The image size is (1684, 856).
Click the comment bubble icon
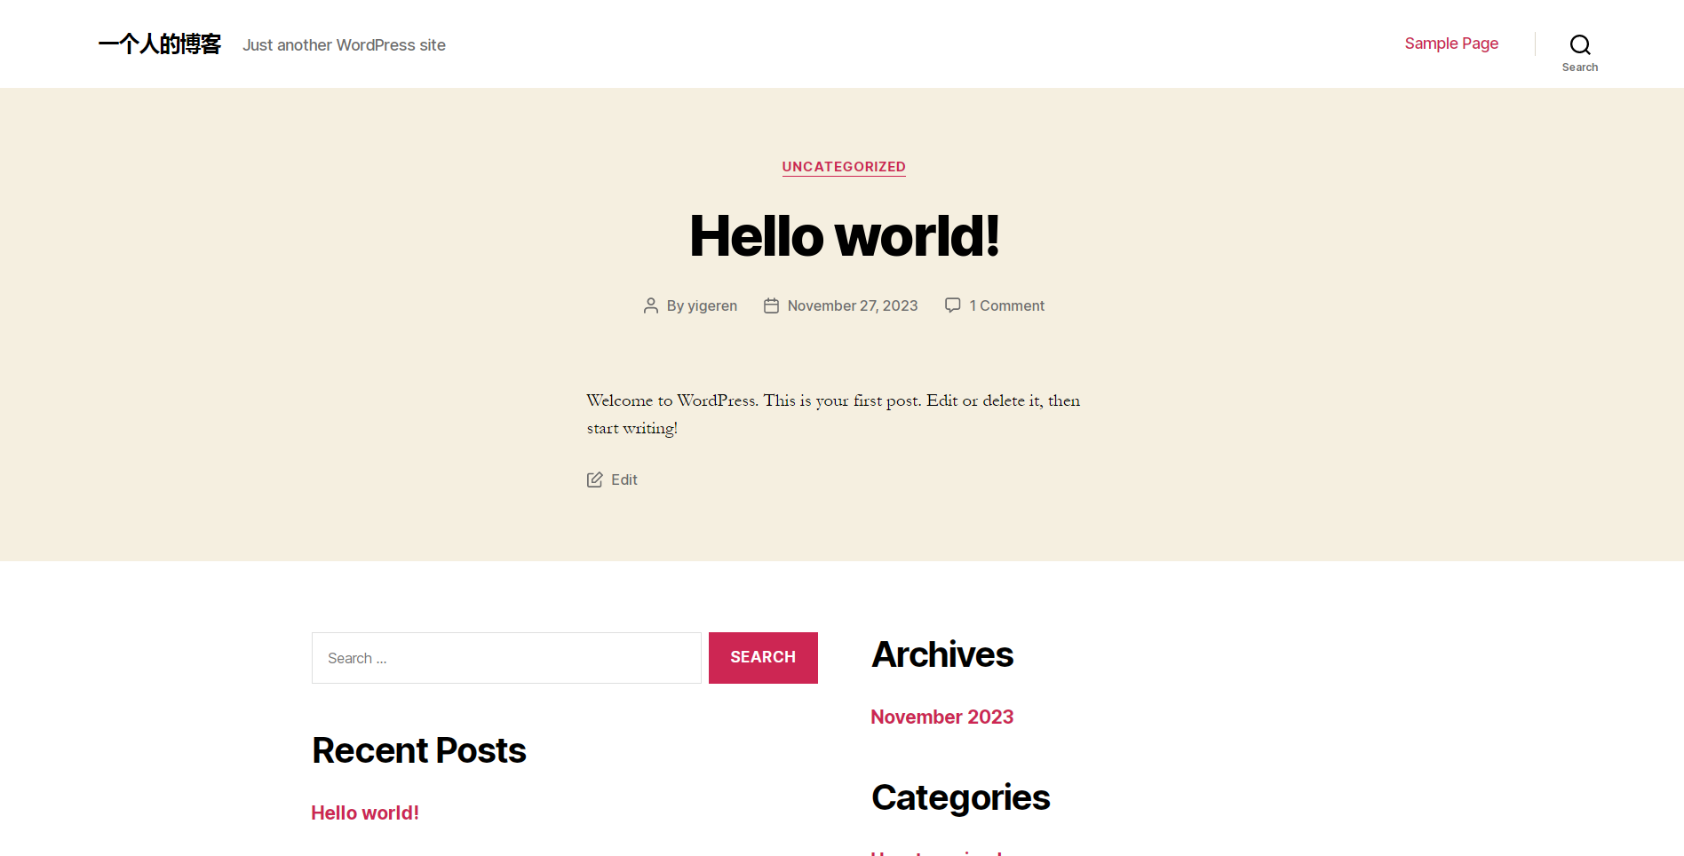pos(953,305)
